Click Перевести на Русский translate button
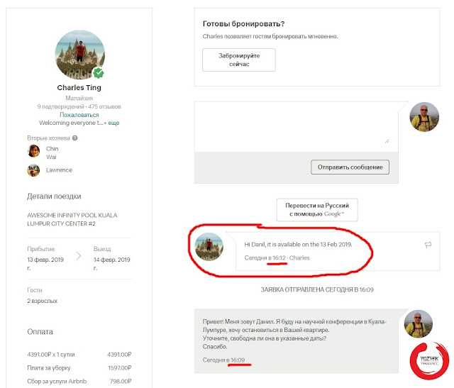This screenshot has height=388, width=454. pos(317,209)
